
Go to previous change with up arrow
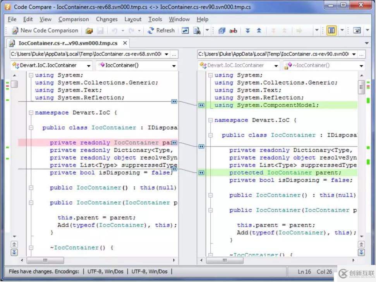pos(259,31)
